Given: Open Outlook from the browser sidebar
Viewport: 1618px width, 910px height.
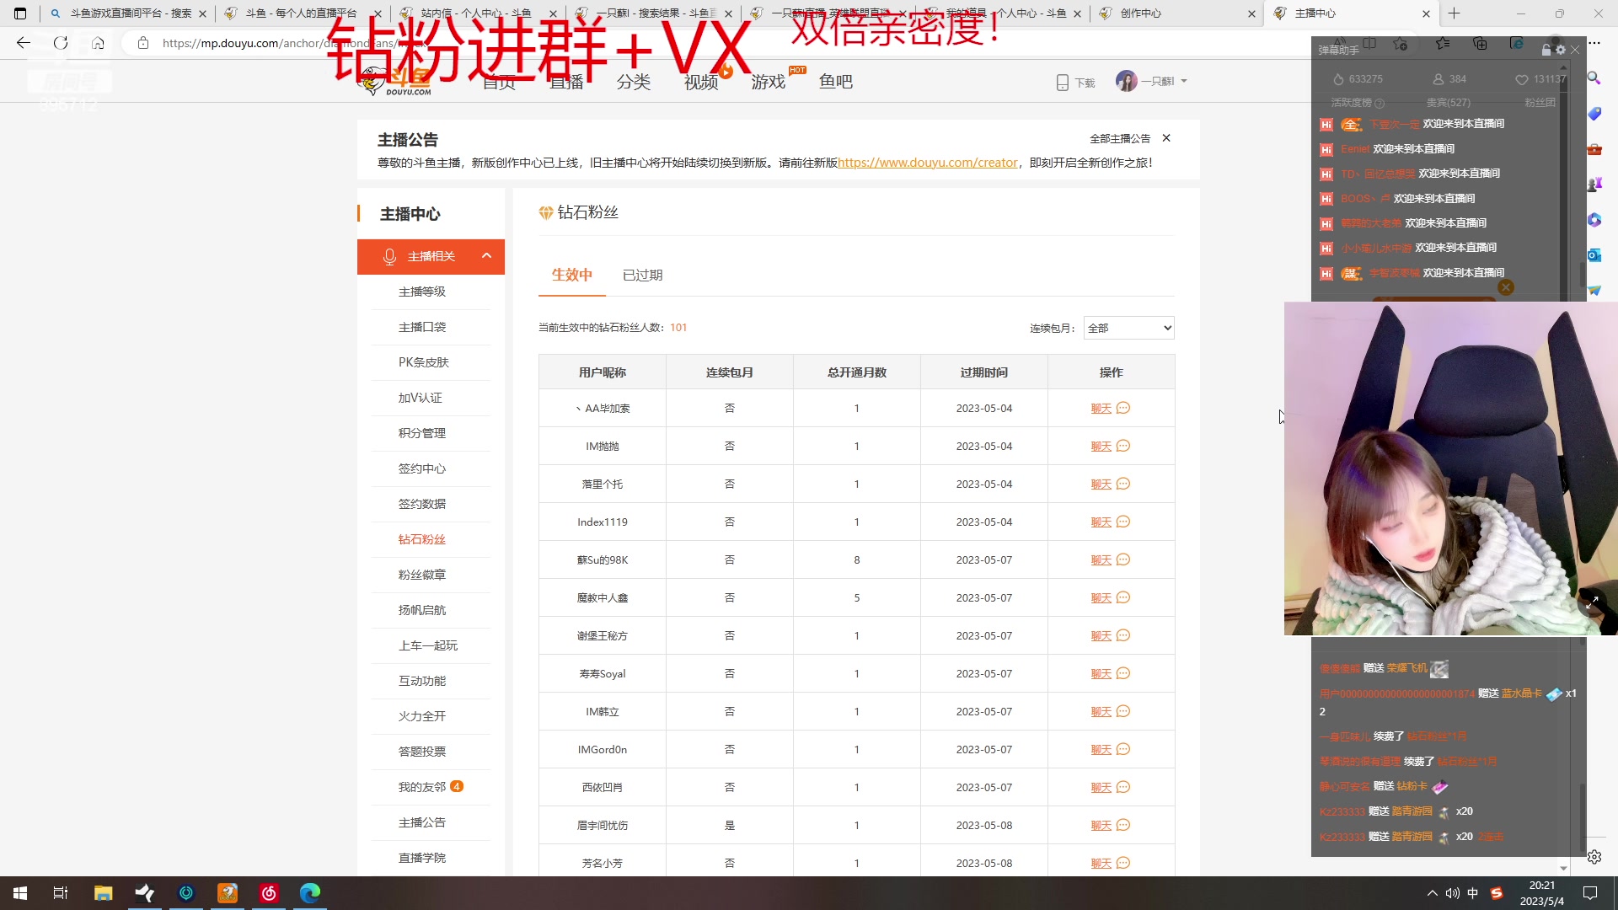Looking at the screenshot, I should (1595, 255).
